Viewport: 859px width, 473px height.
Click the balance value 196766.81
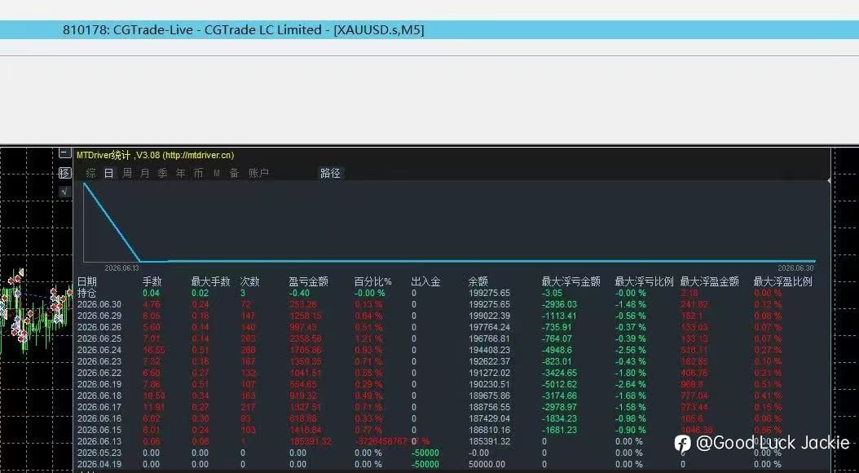[x=489, y=338]
